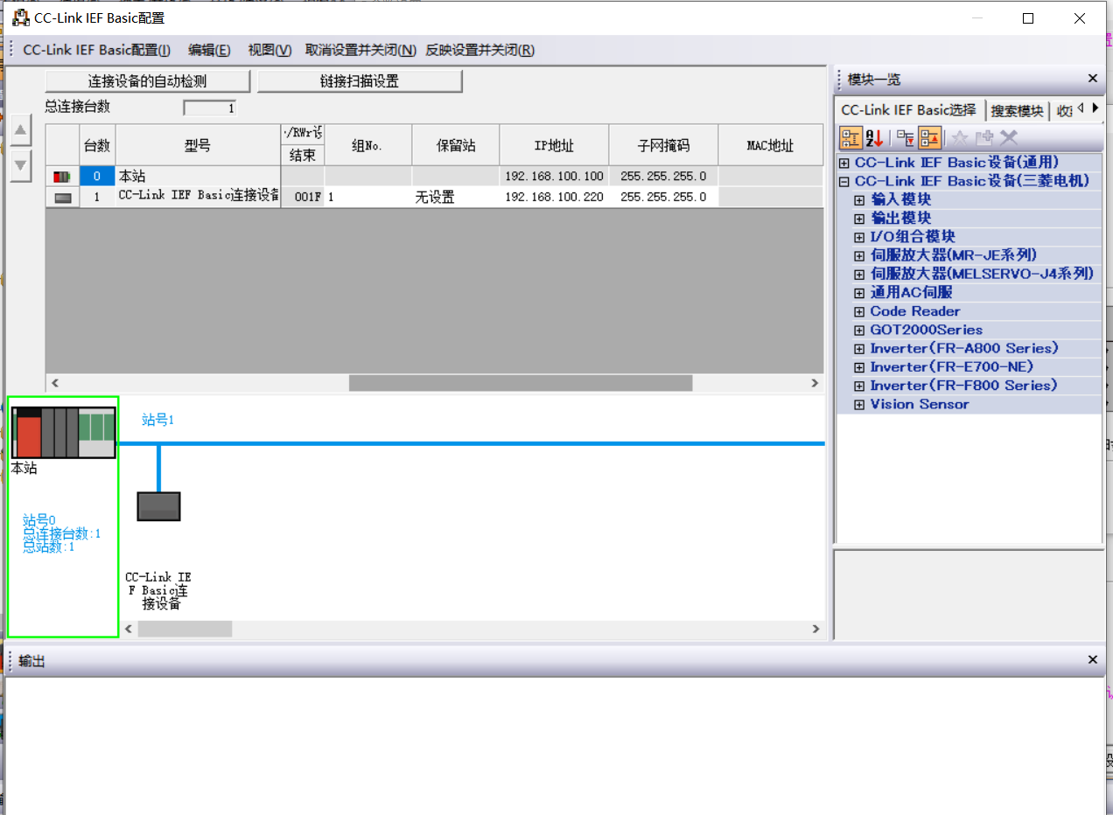
Task: Expand 伺服放大器(MR-JE系列) node
Action: [x=859, y=255]
